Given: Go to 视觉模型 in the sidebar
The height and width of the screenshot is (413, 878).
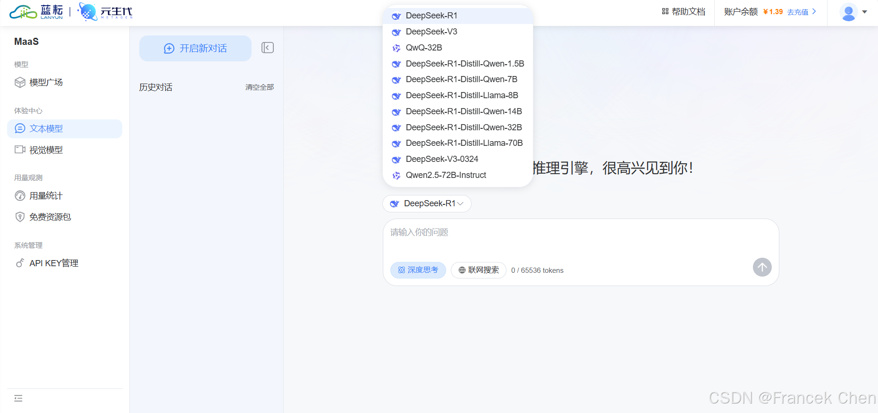Looking at the screenshot, I should tap(65, 150).
